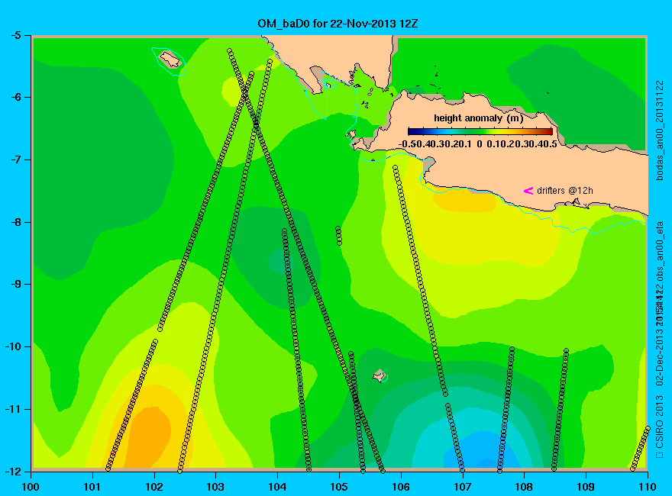Click the longitude tick label 105
The image size is (672, 496).
[x=339, y=487]
